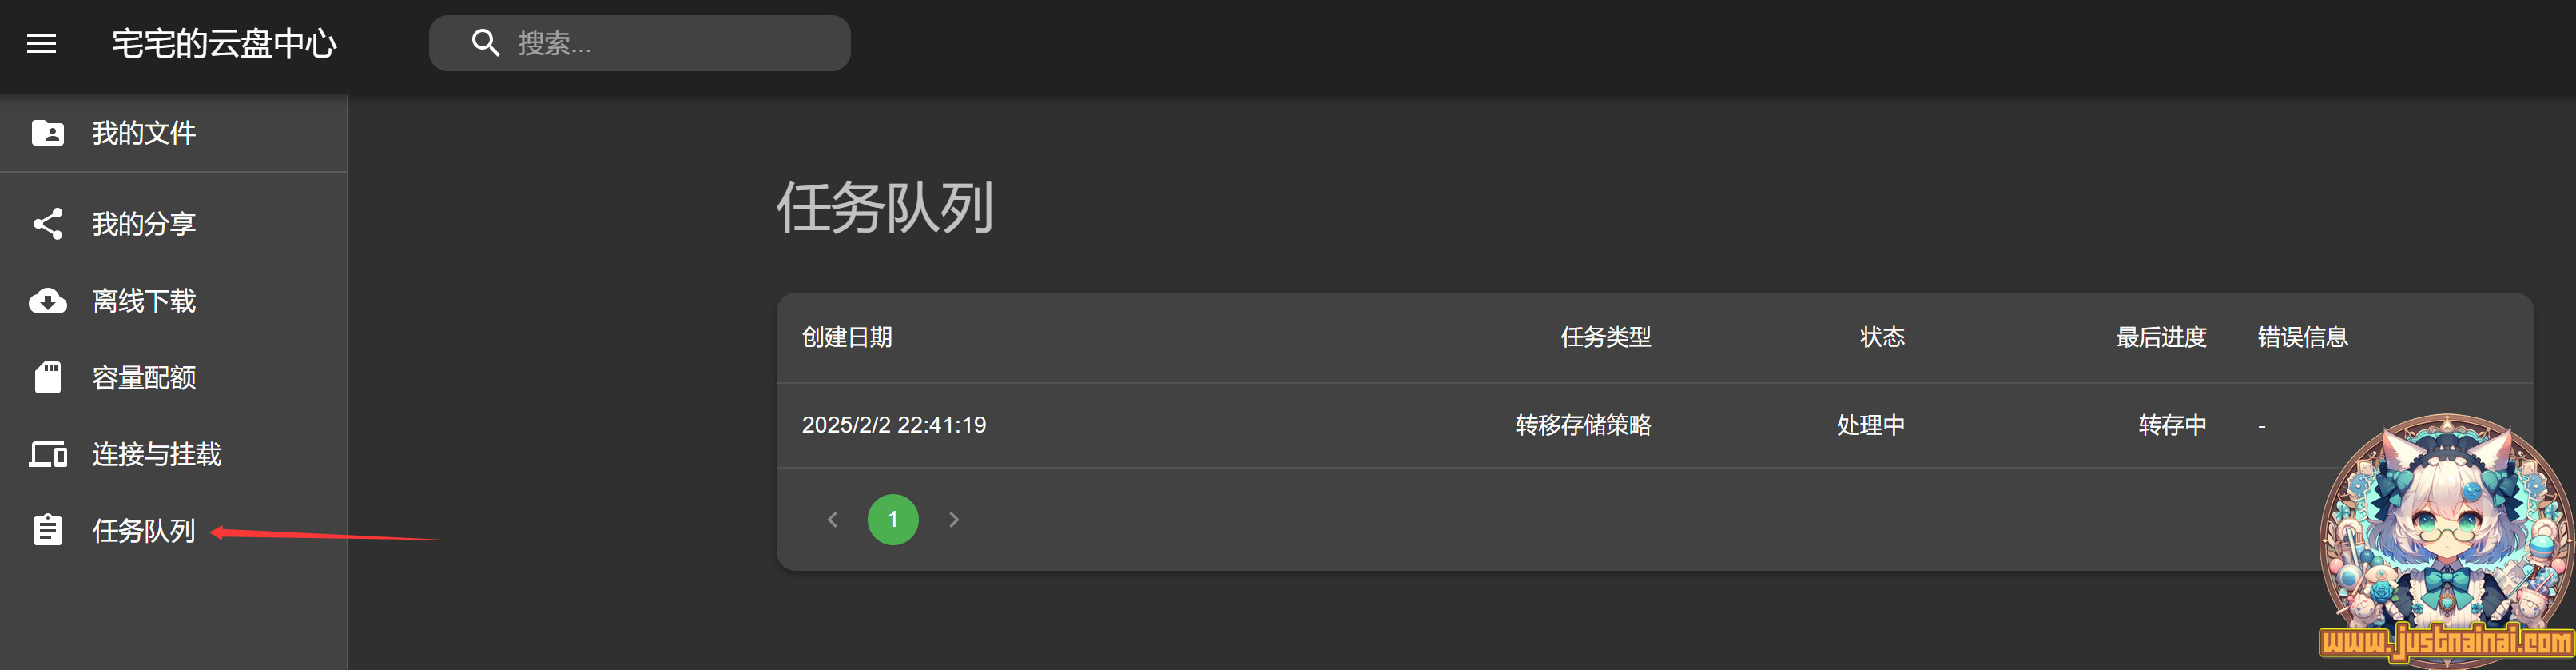Click the 创建日期 column header
2576x670 pixels.
(847, 337)
